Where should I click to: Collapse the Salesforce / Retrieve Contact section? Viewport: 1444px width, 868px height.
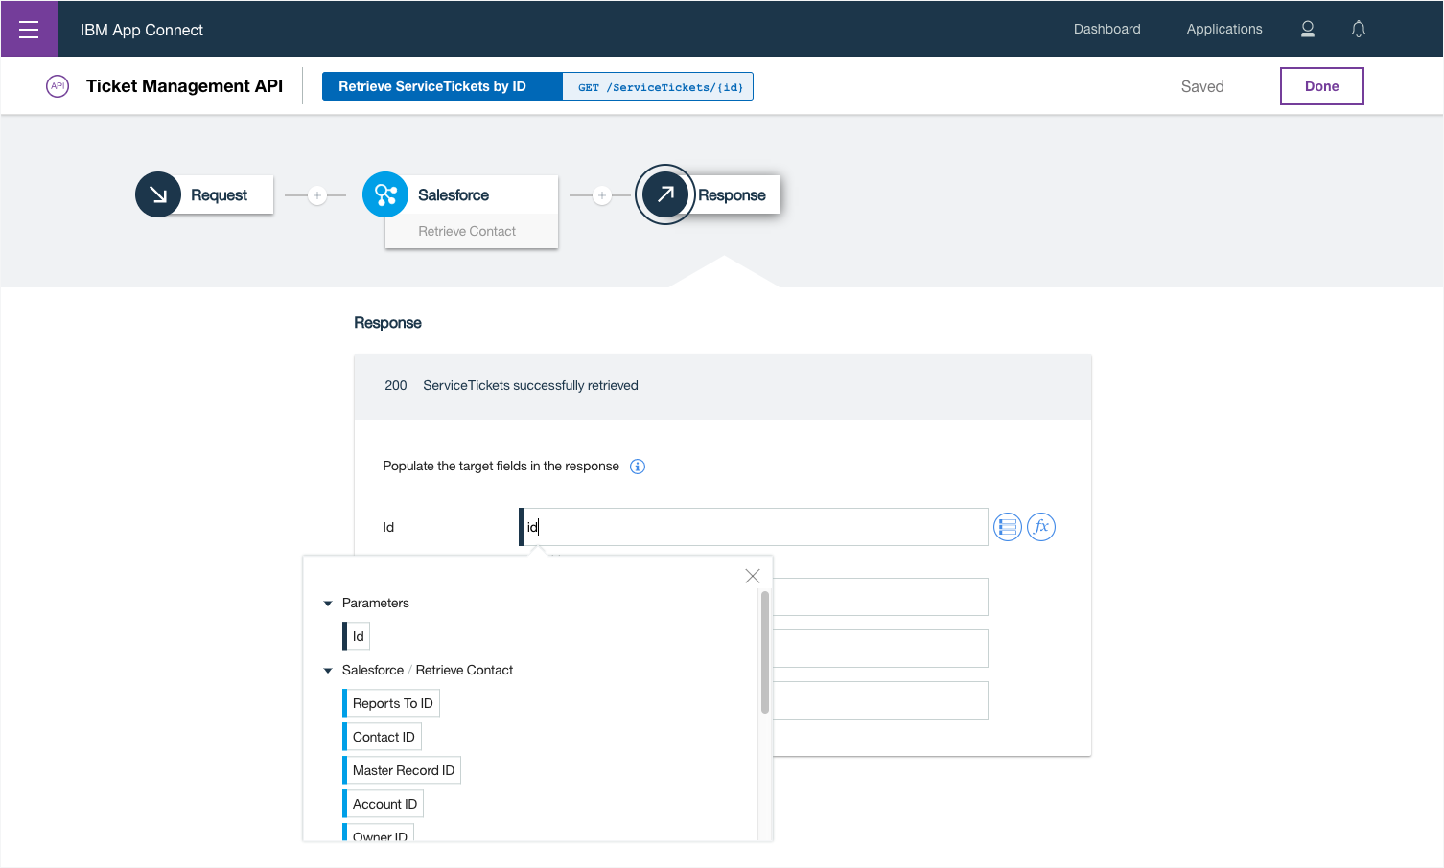point(328,671)
